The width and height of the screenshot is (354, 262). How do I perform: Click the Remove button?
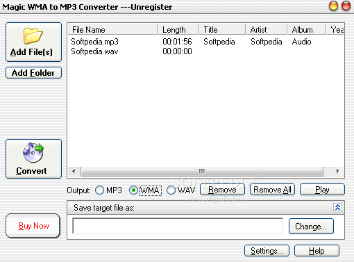click(222, 190)
